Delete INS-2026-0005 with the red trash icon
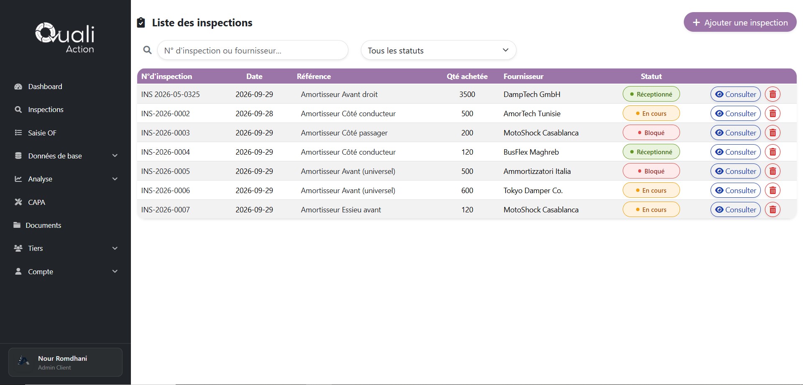803x385 pixels. [772, 171]
